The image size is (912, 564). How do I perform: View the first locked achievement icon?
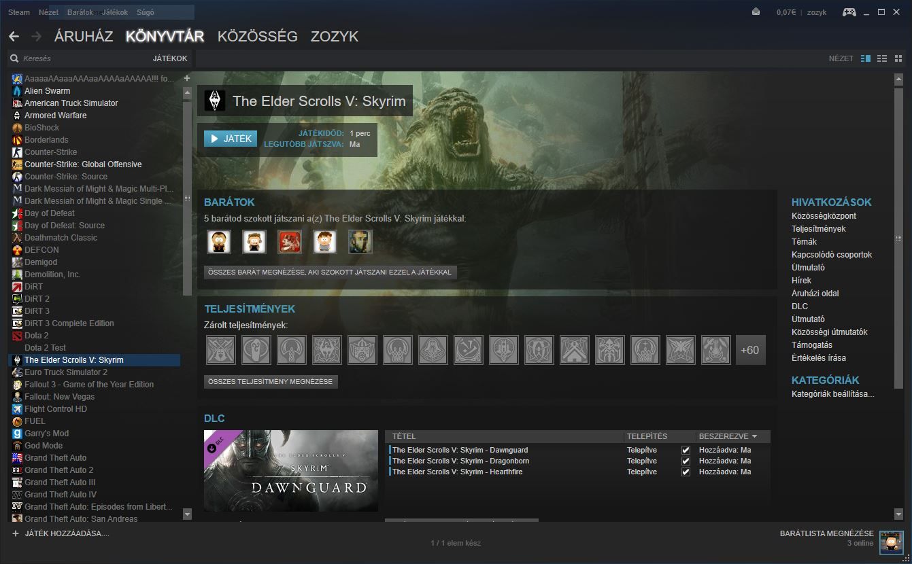click(x=221, y=350)
